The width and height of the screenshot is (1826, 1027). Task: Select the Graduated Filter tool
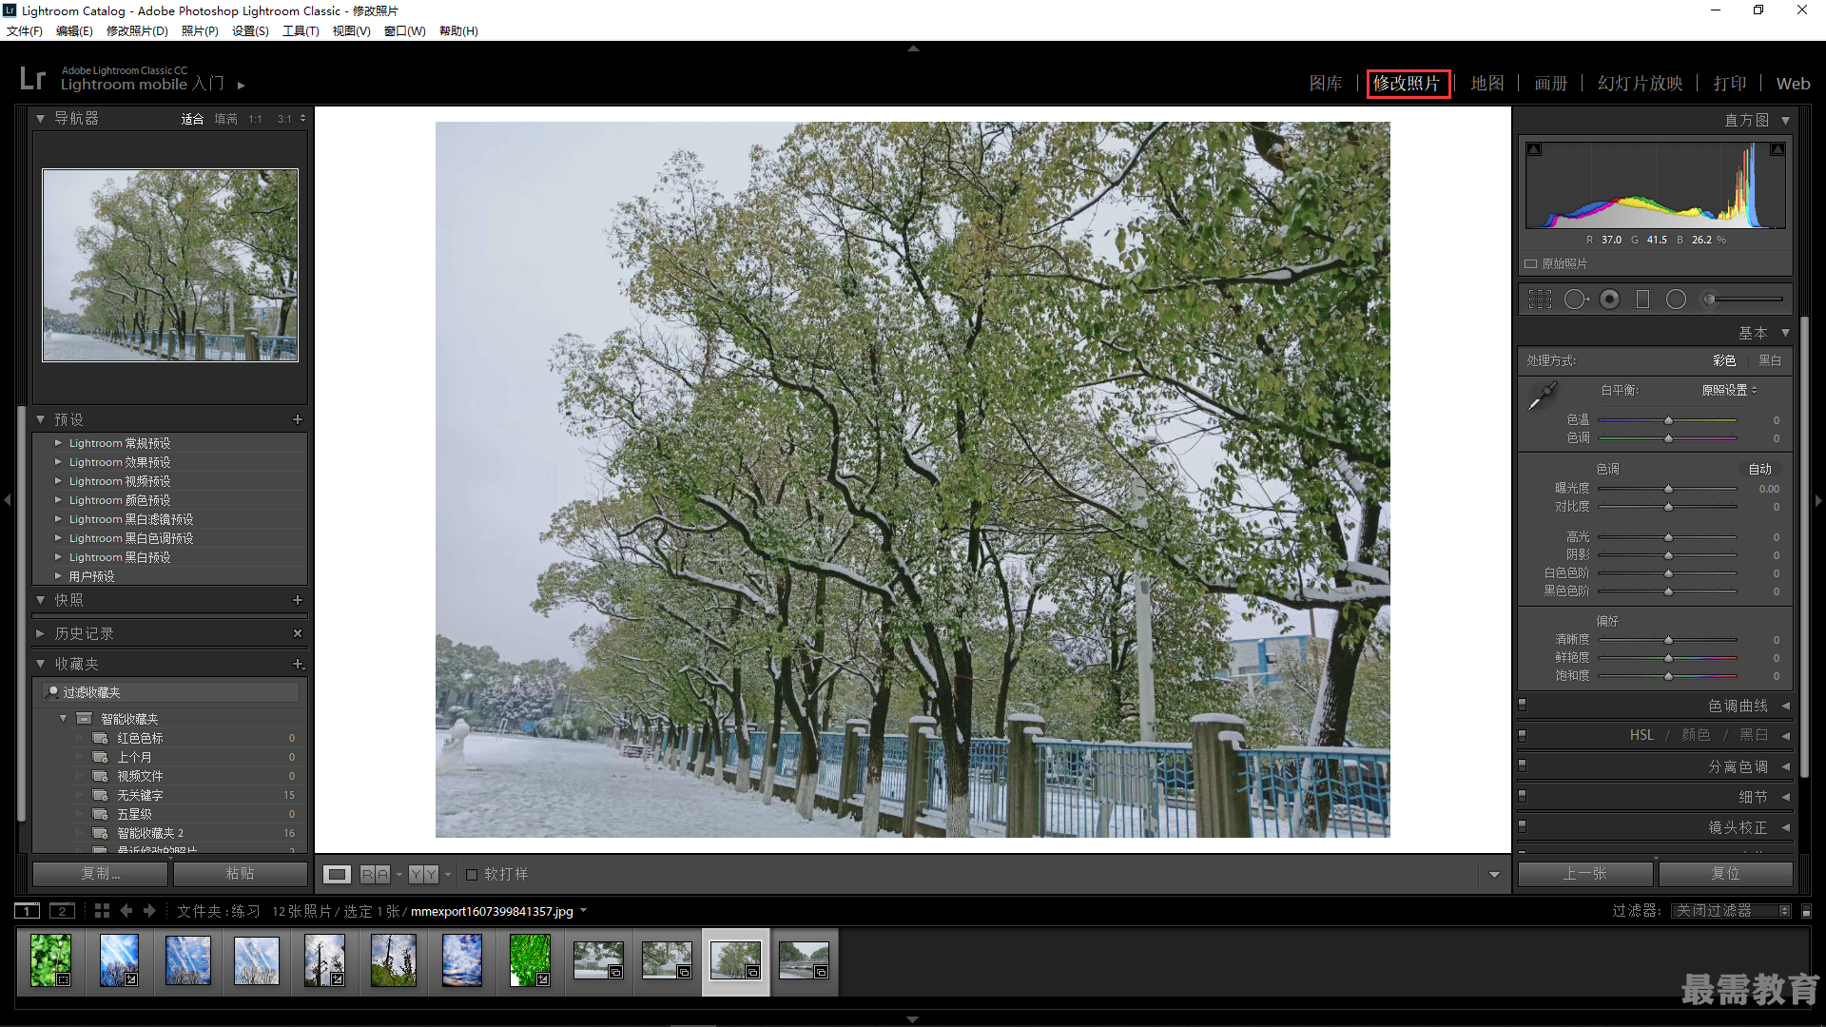tap(1642, 300)
